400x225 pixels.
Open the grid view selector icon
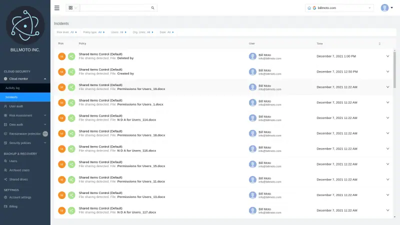click(x=70, y=8)
